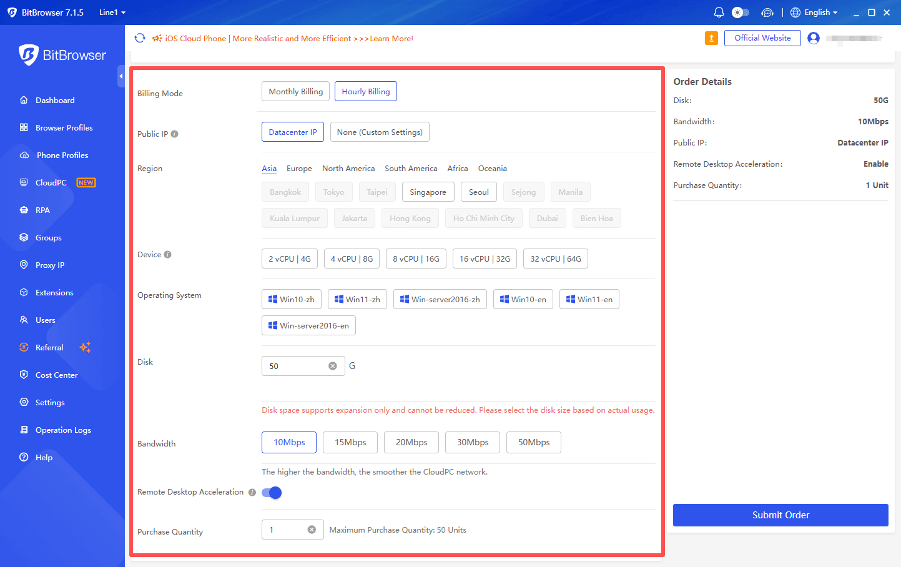The image size is (901, 567).
Task: Select Win11-en operating system
Action: pyautogui.click(x=589, y=299)
